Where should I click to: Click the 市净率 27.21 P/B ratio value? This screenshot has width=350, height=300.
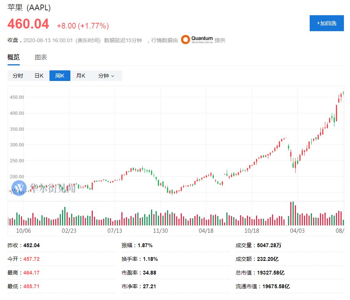pyautogui.click(x=150, y=286)
